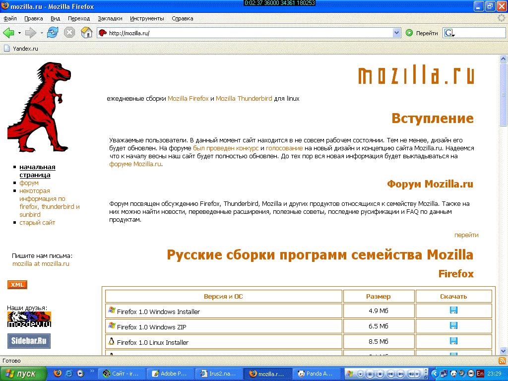Viewport: 508px width, 381px height.
Task: Go to the Home page icon
Action: (x=86, y=33)
